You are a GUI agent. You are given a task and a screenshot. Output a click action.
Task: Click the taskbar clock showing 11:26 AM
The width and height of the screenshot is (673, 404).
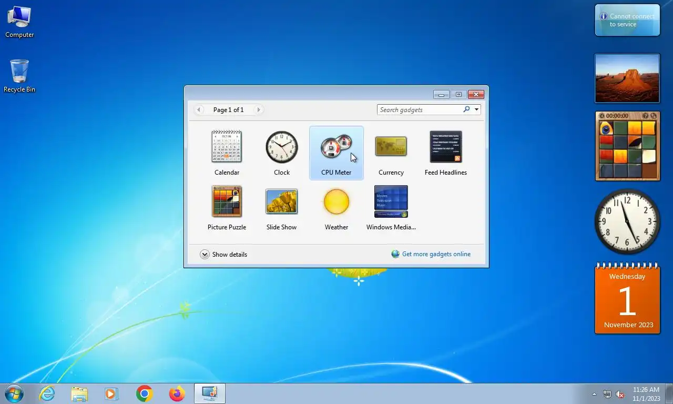point(646,394)
